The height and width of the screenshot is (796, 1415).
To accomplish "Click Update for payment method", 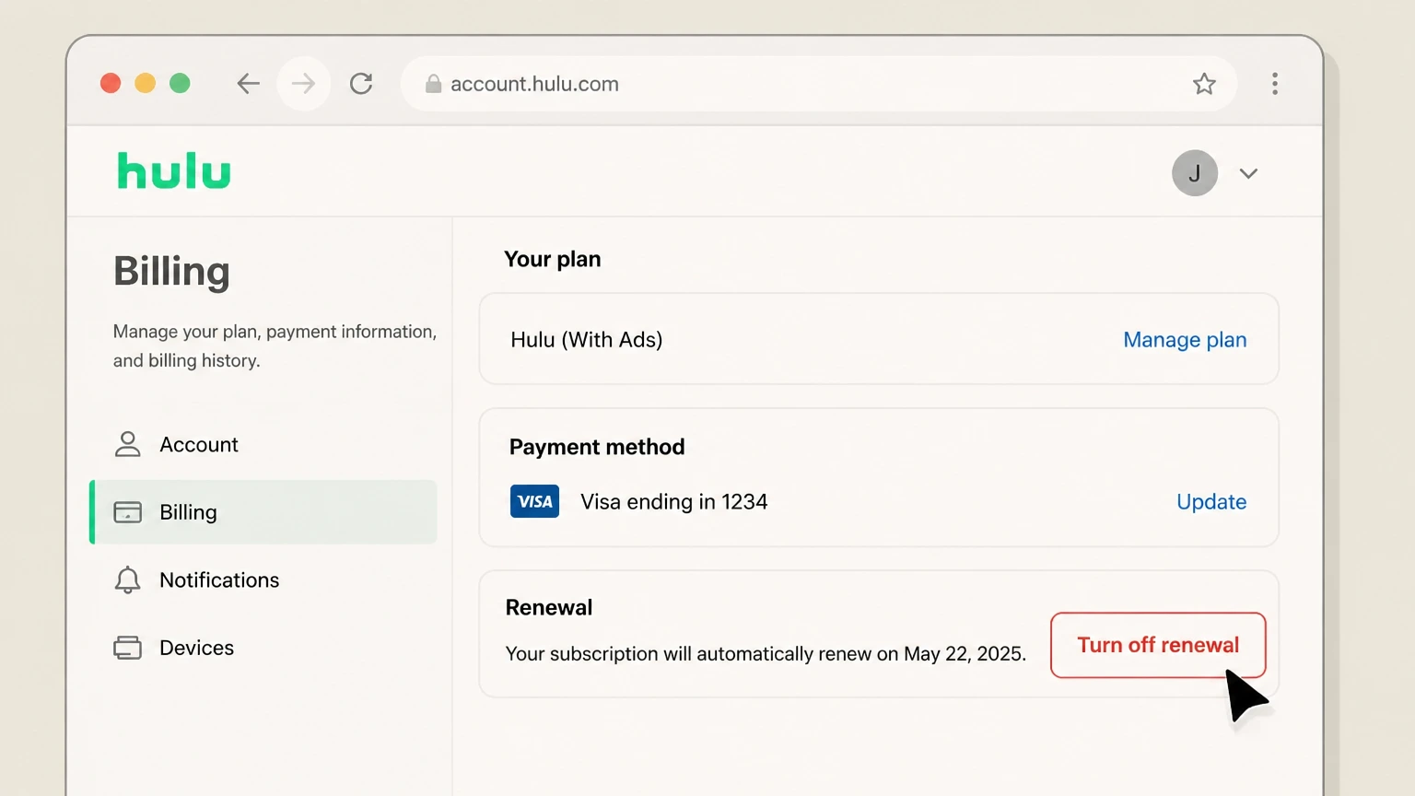I will [1211, 502].
